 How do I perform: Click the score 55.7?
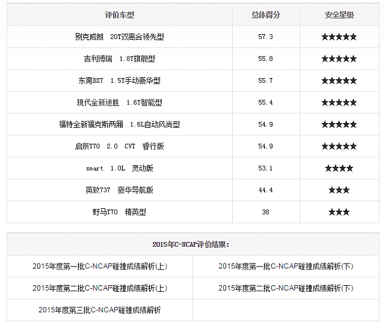point(265,80)
